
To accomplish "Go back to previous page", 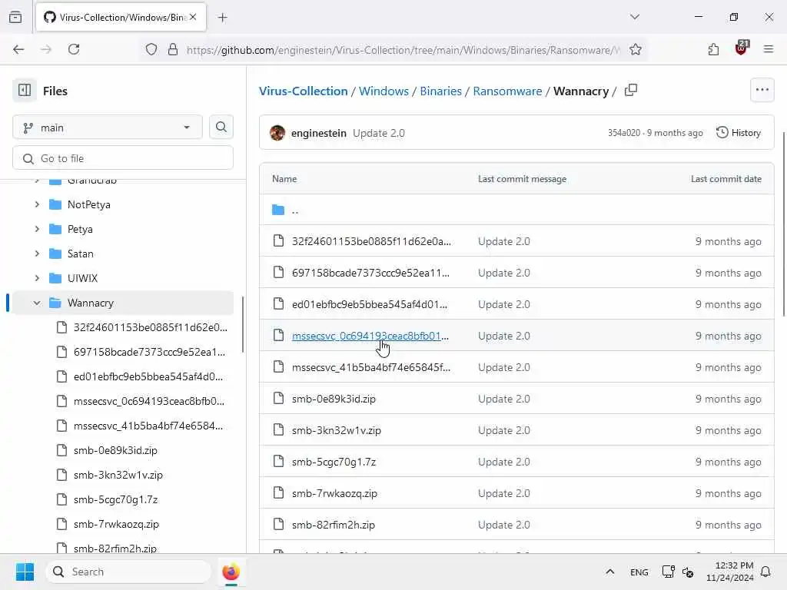I will (x=18, y=50).
